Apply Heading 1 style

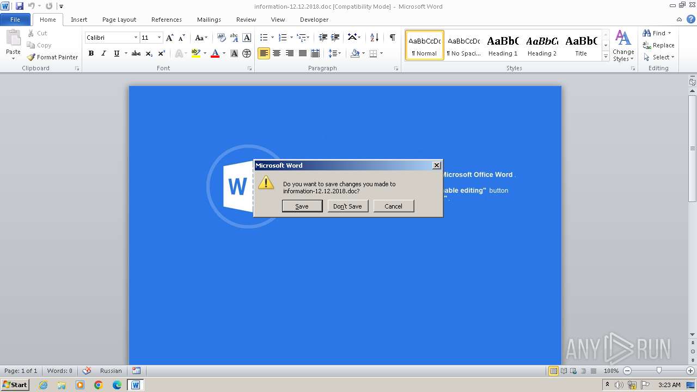coord(503,46)
